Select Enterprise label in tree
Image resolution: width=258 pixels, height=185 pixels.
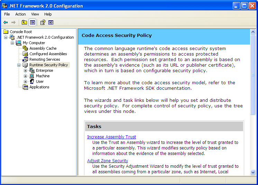pos(44,70)
